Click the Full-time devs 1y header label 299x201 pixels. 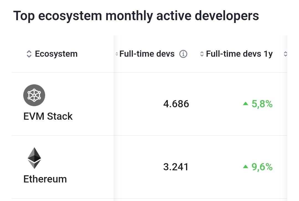239,54
